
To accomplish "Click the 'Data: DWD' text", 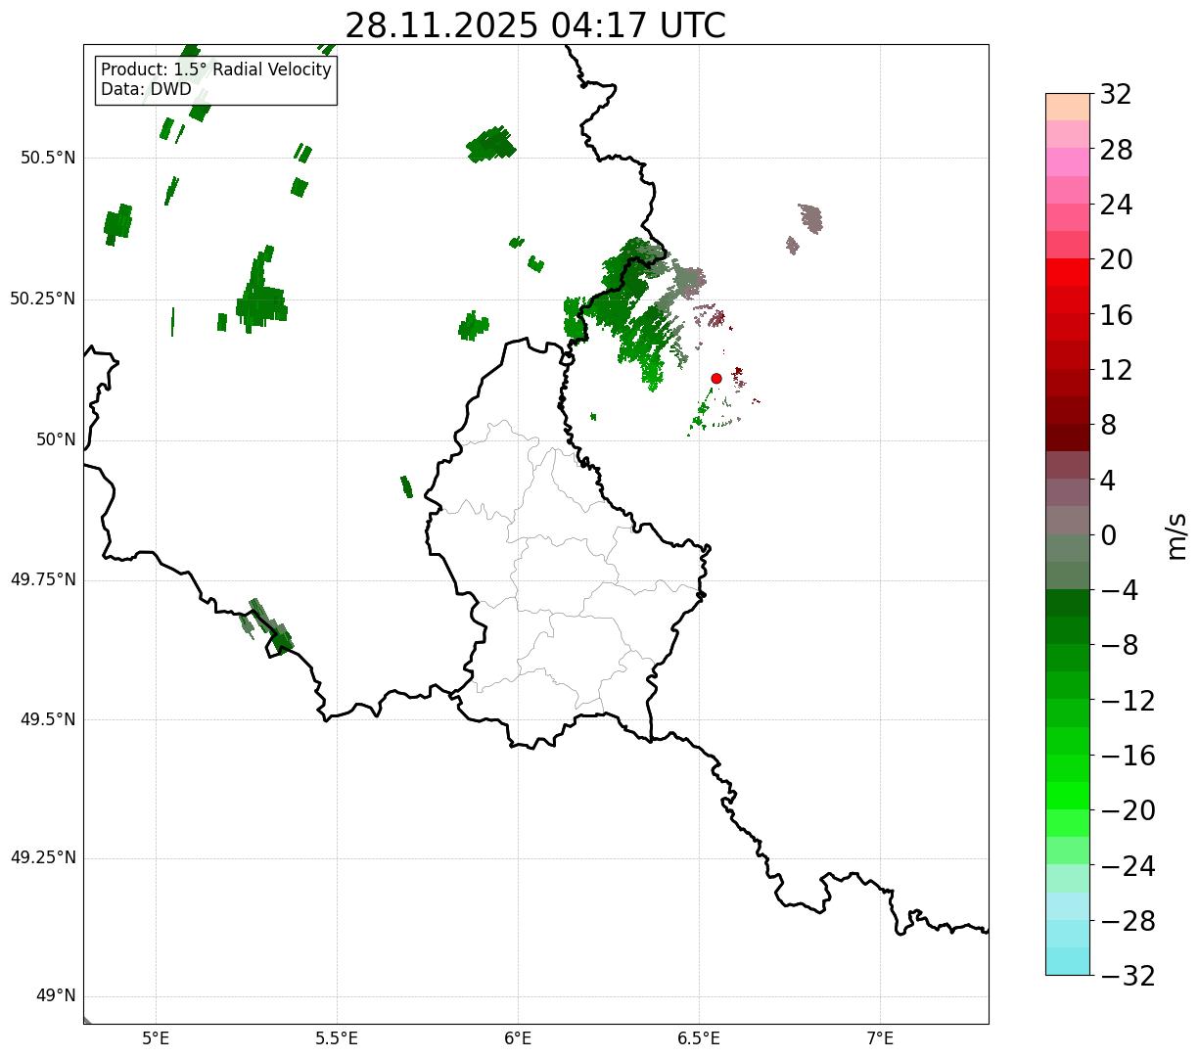I will click(x=146, y=90).
